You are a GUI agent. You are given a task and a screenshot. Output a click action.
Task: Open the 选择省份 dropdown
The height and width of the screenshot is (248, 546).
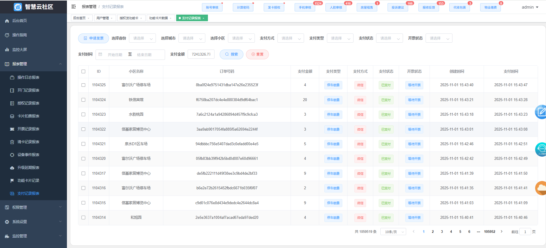point(142,38)
